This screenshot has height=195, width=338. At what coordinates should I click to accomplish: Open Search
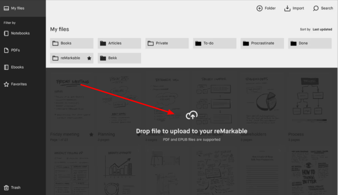tap(323, 8)
